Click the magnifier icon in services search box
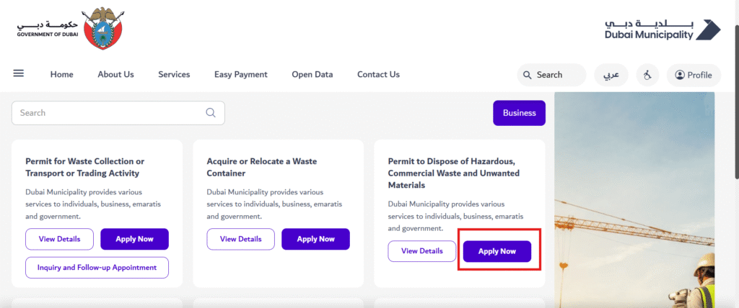739x308 pixels. click(211, 113)
